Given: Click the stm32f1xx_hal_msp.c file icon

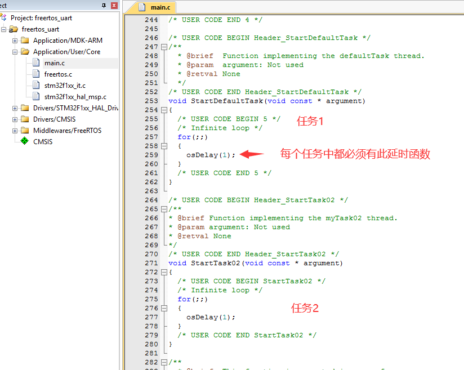Looking at the screenshot, I should (36, 96).
